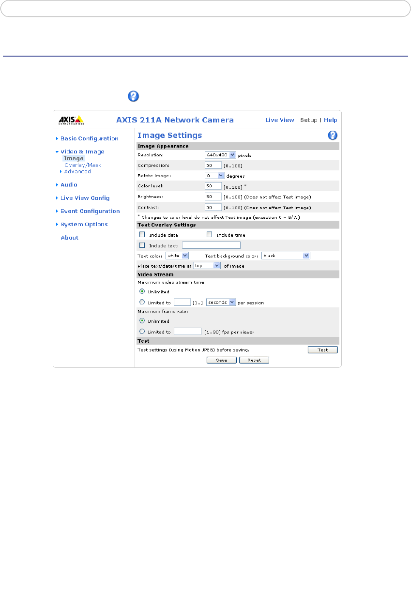Click the fps limit input field
Screen dimensions: 411x591
(187, 332)
